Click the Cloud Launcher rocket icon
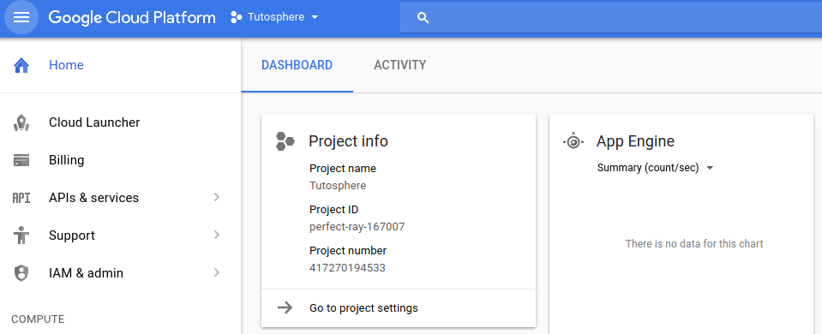Image resolution: width=822 pixels, height=334 pixels. 21,123
